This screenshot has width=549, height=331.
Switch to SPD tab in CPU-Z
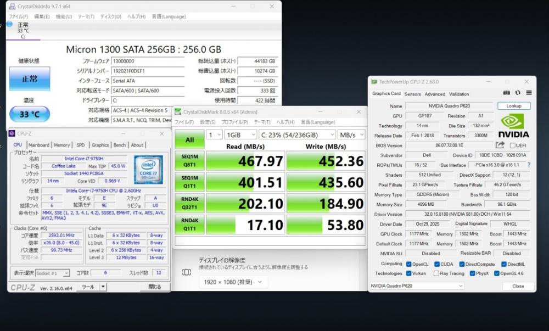(81, 145)
